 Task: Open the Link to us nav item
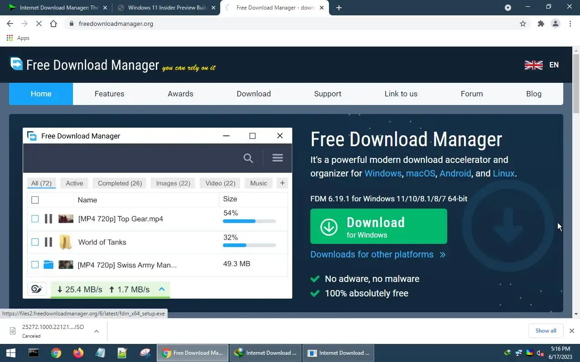coord(401,94)
